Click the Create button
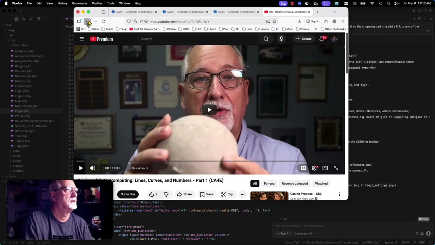 [303, 39]
